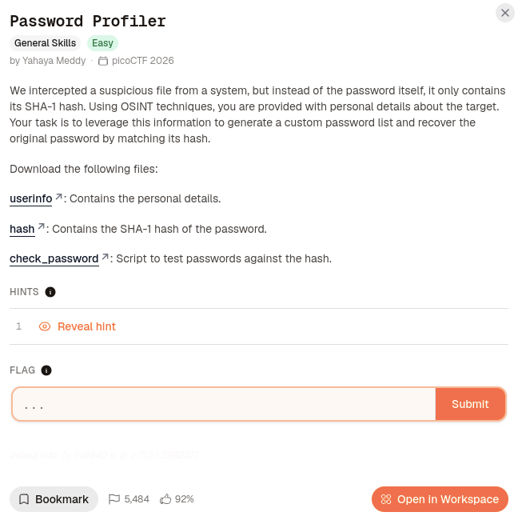Select the General Skills category tag
The image size is (518, 520).
(x=45, y=43)
